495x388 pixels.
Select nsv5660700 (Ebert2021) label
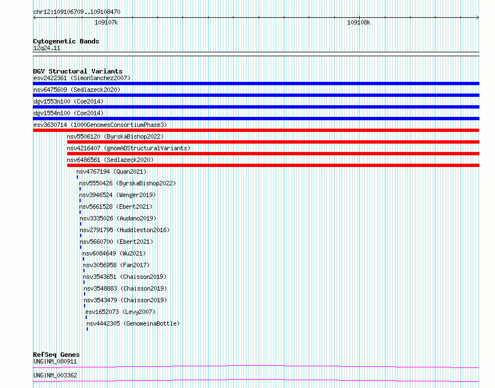pos(116,242)
